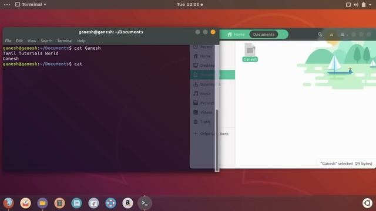Click the terminal prompt line with cat
The width and height of the screenshot is (376, 211).
pos(42,64)
